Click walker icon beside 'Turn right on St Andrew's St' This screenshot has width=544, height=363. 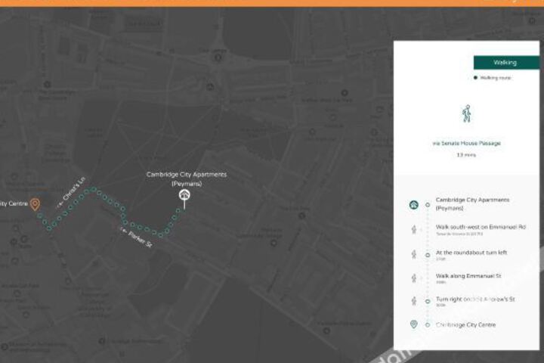click(x=413, y=301)
